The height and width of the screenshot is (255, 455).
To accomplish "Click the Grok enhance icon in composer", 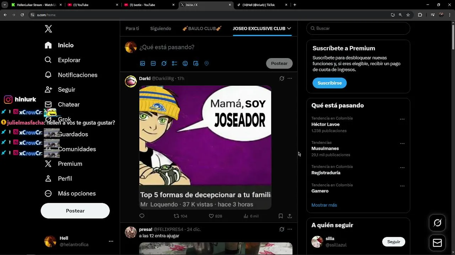I will 164,63.
